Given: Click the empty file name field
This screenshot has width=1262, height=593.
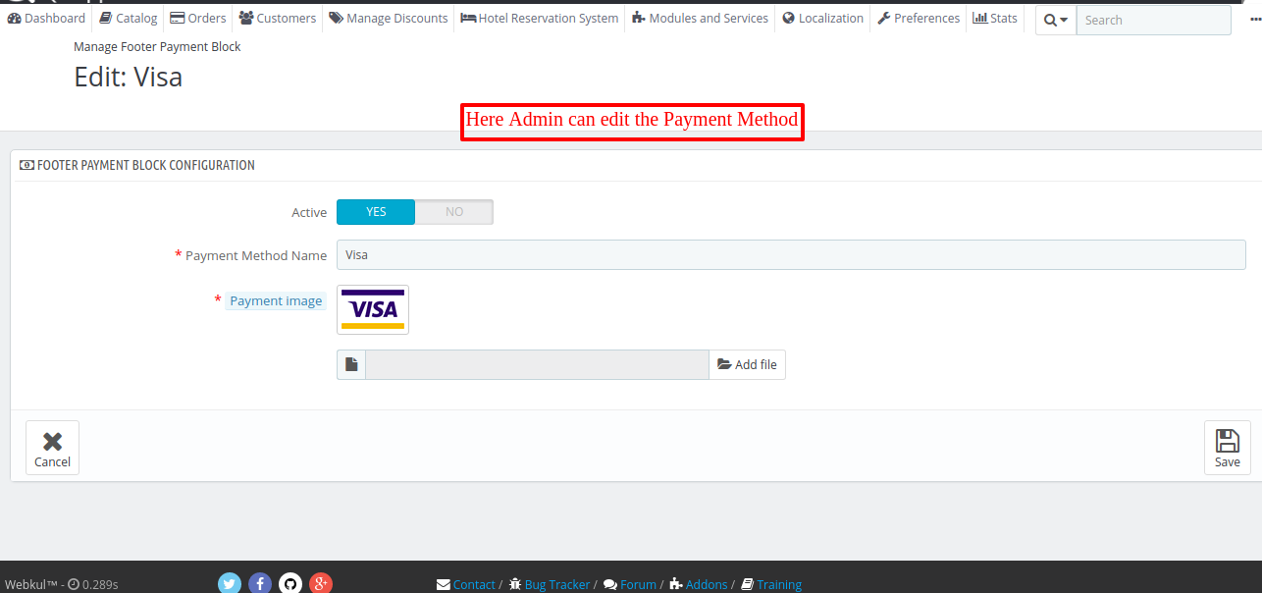Looking at the screenshot, I should click(x=537, y=364).
